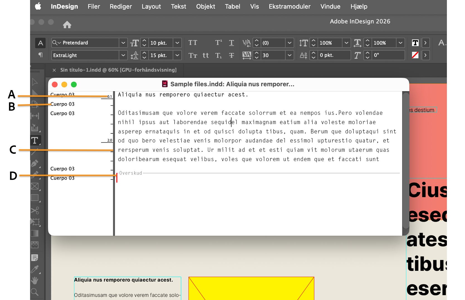465x300 pixels.
Task: Select the Type tool
Action: (35, 140)
